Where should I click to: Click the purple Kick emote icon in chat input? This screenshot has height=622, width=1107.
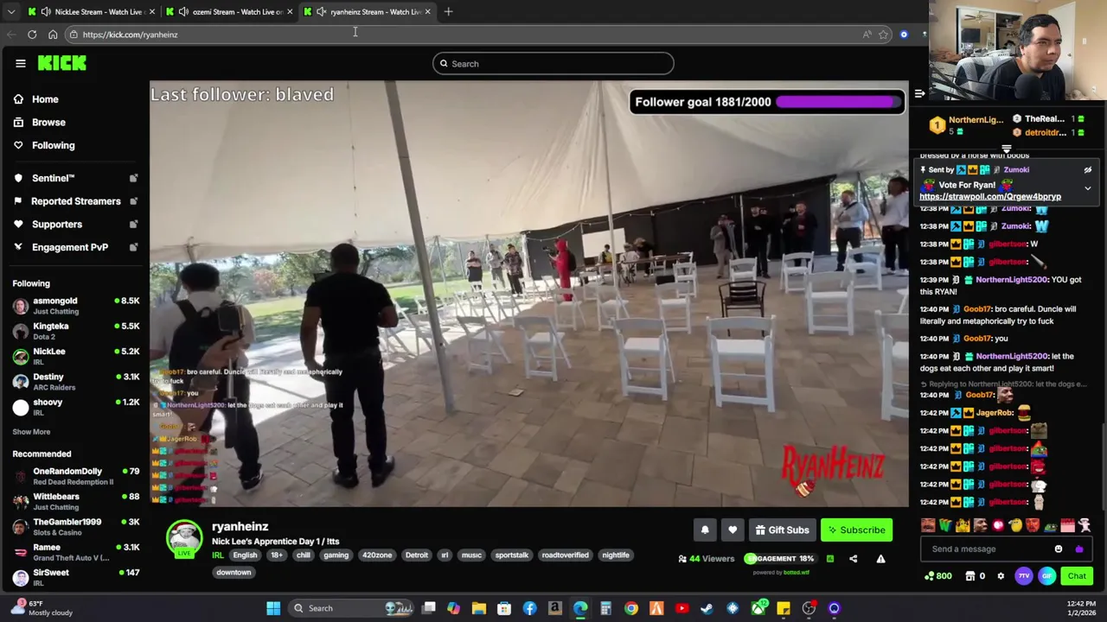pos(1078,549)
